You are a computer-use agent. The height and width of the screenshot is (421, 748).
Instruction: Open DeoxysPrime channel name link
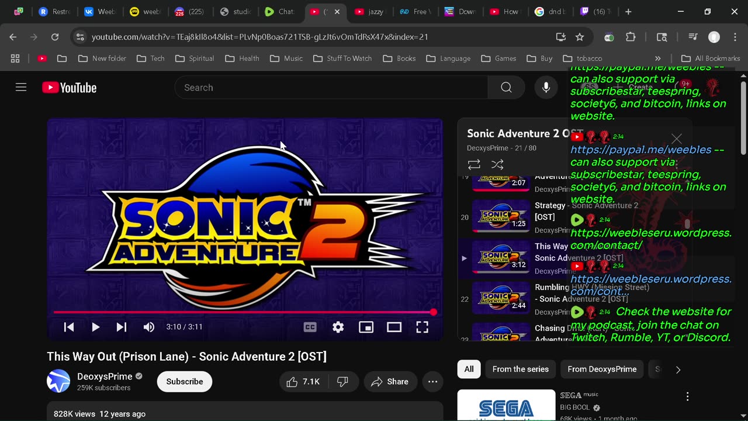[105, 377]
